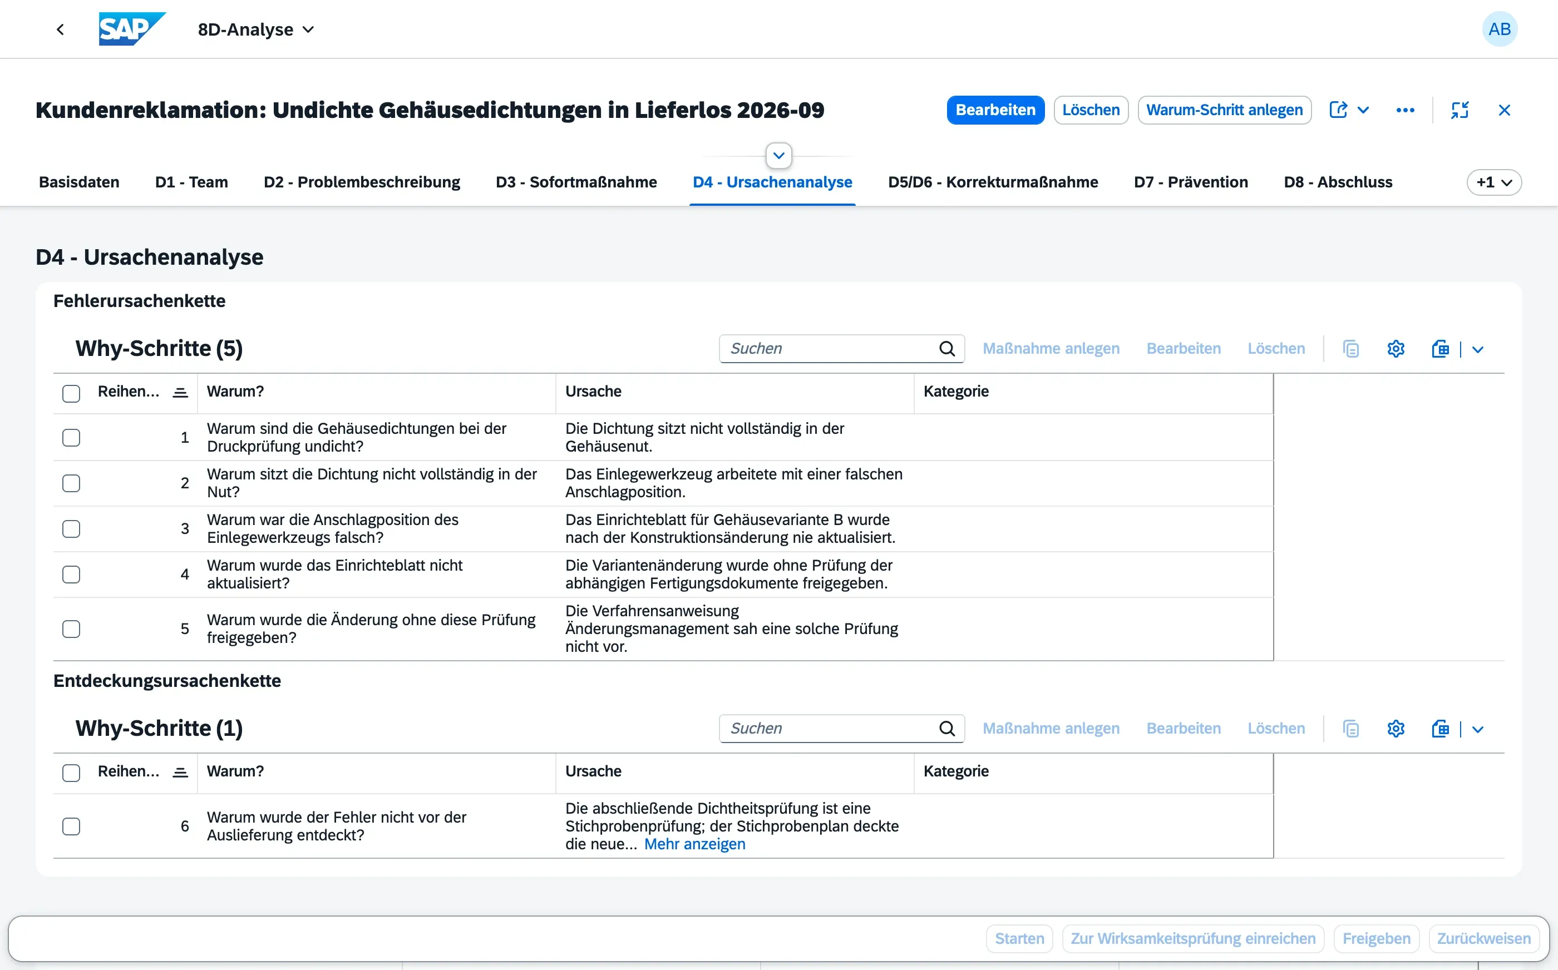1558x970 pixels.
Task: Select all rows in Fehlerursachenkette table
Action: pyautogui.click(x=71, y=393)
